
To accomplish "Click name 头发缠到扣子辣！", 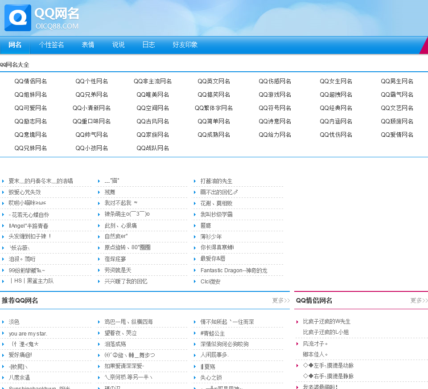I will (30, 236).
